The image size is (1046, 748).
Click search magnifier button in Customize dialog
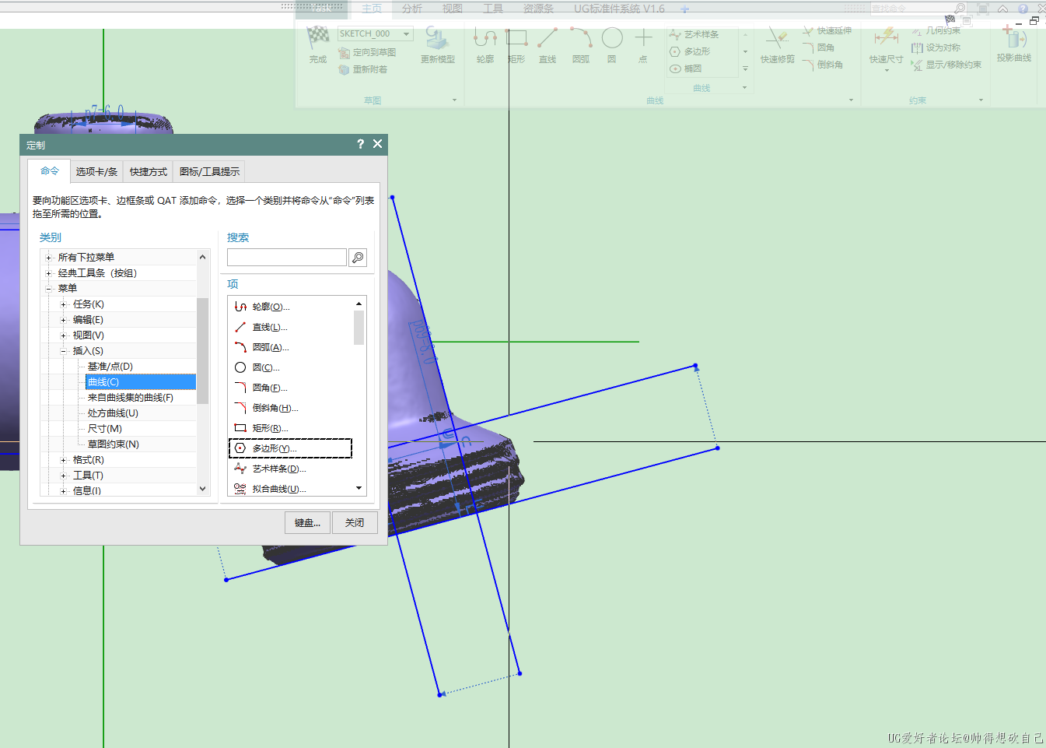point(358,258)
